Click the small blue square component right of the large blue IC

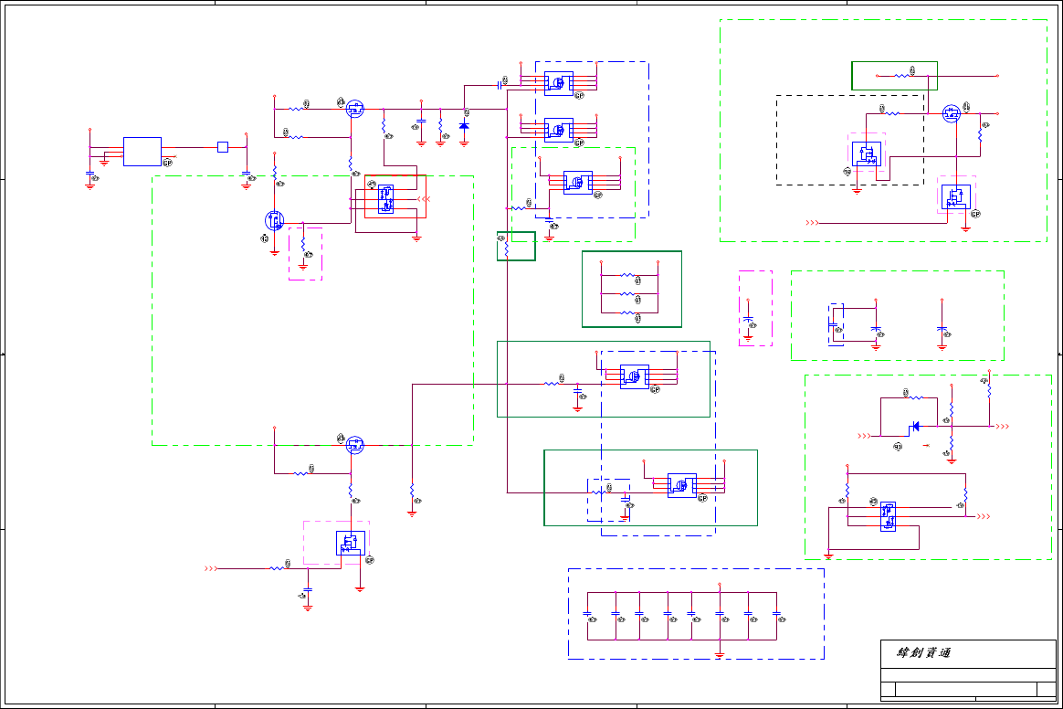222,146
